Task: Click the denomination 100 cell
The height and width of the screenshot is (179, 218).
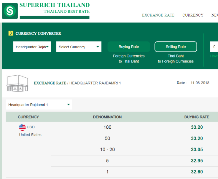Action: click(108, 127)
